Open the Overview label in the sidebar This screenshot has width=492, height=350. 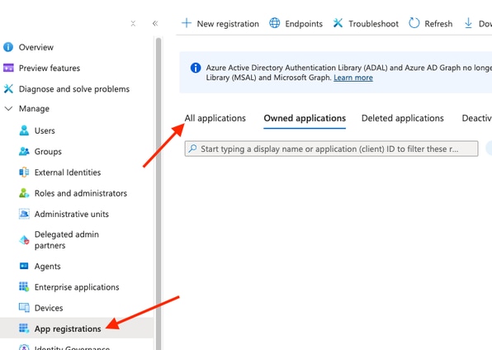coord(36,47)
